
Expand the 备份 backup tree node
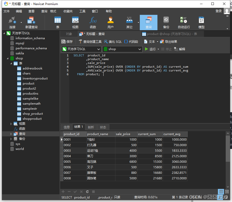click(11, 139)
